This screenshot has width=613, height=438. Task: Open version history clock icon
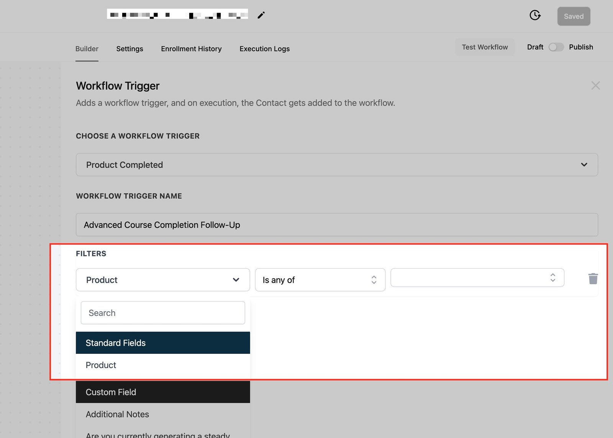[535, 15]
